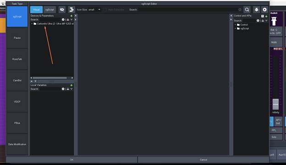
Task: Click the Control folder icon
Action: click(x=238, y=25)
